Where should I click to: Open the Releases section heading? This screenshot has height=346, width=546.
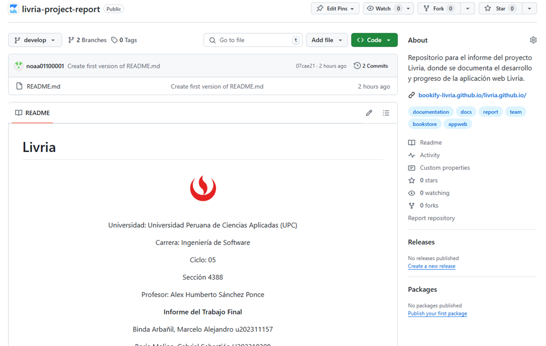(x=422, y=242)
